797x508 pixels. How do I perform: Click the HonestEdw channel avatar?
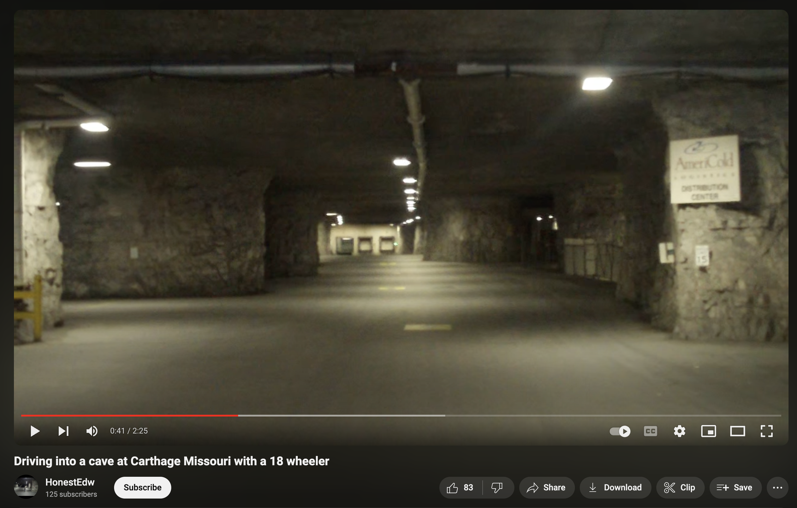pyautogui.click(x=26, y=487)
